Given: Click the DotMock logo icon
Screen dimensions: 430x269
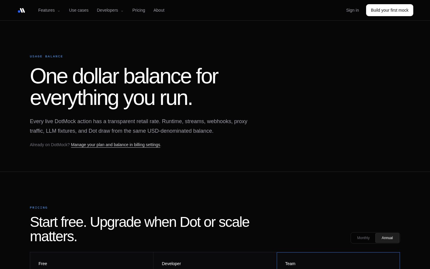Looking at the screenshot, I should pyautogui.click(x=21, y=10).
